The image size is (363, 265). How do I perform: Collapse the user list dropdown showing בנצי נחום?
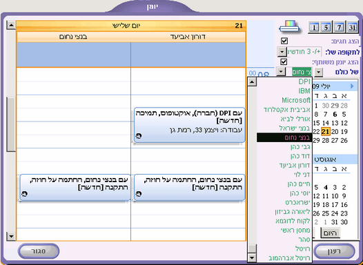[x=281, y=72]
